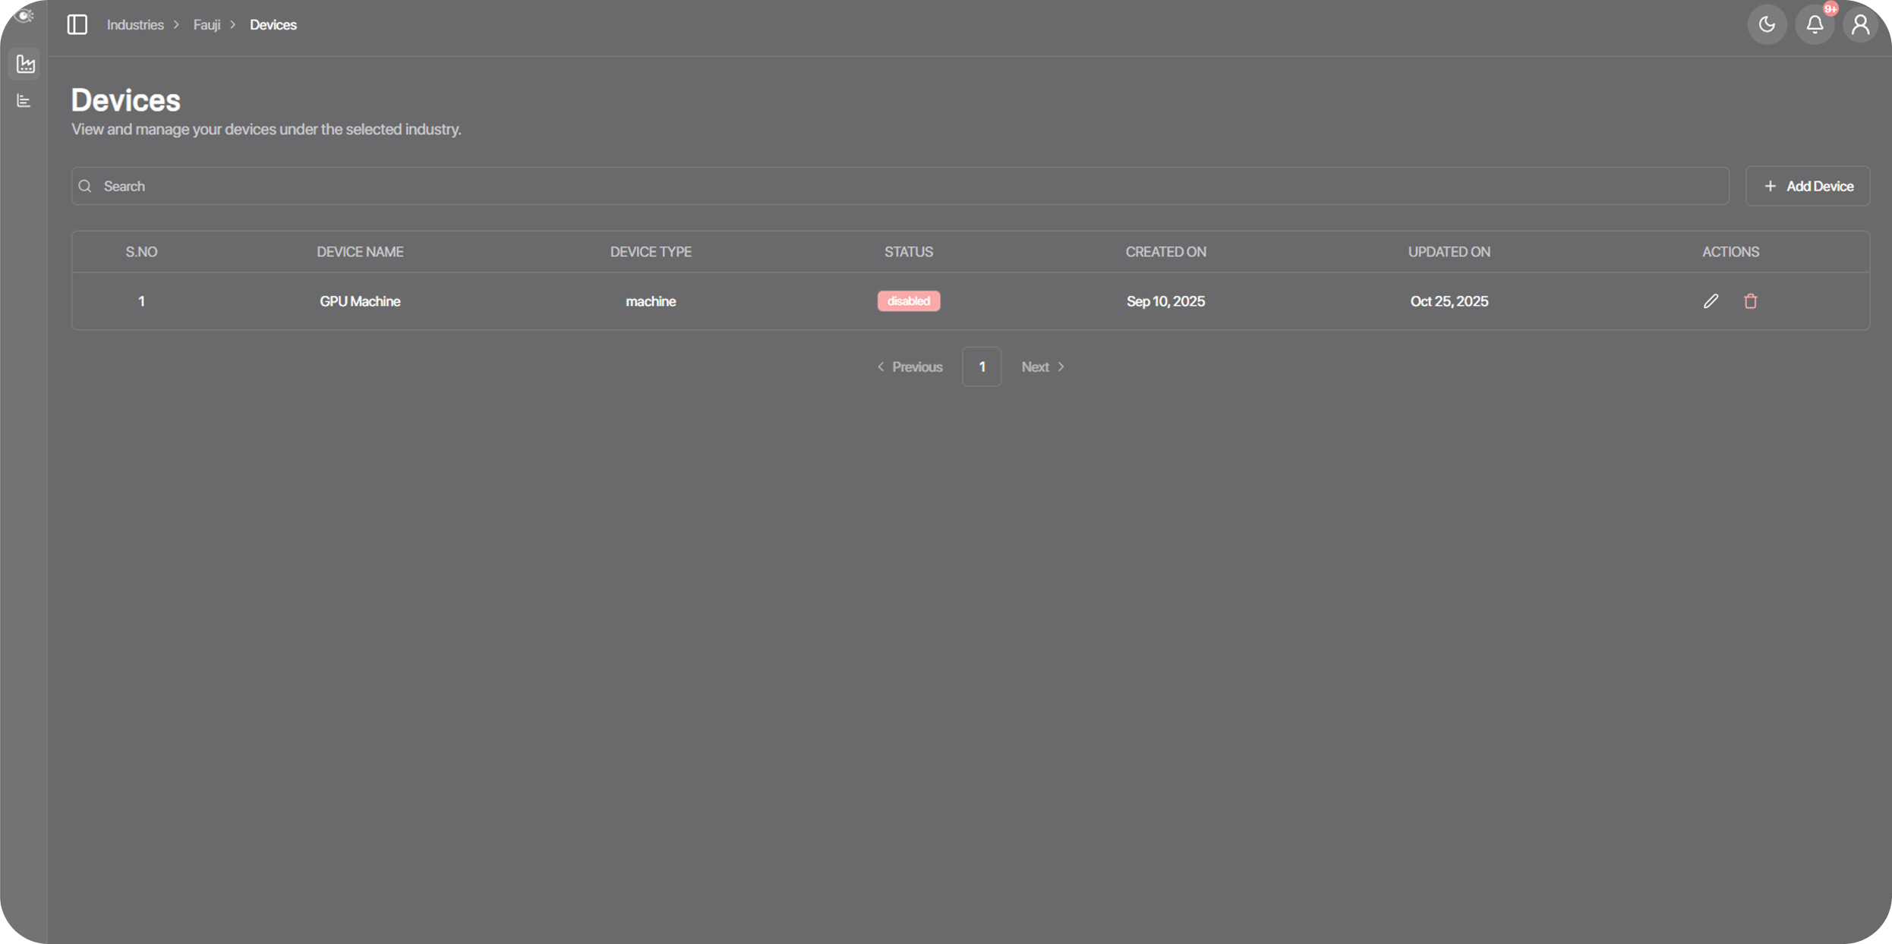Go to Previous page
The image size is (1892, 944).
910,367
